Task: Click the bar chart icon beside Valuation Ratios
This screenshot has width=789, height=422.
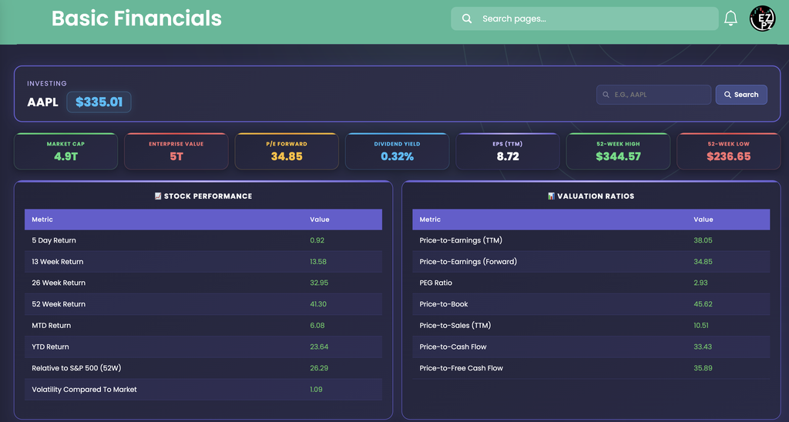Action: 551,196
